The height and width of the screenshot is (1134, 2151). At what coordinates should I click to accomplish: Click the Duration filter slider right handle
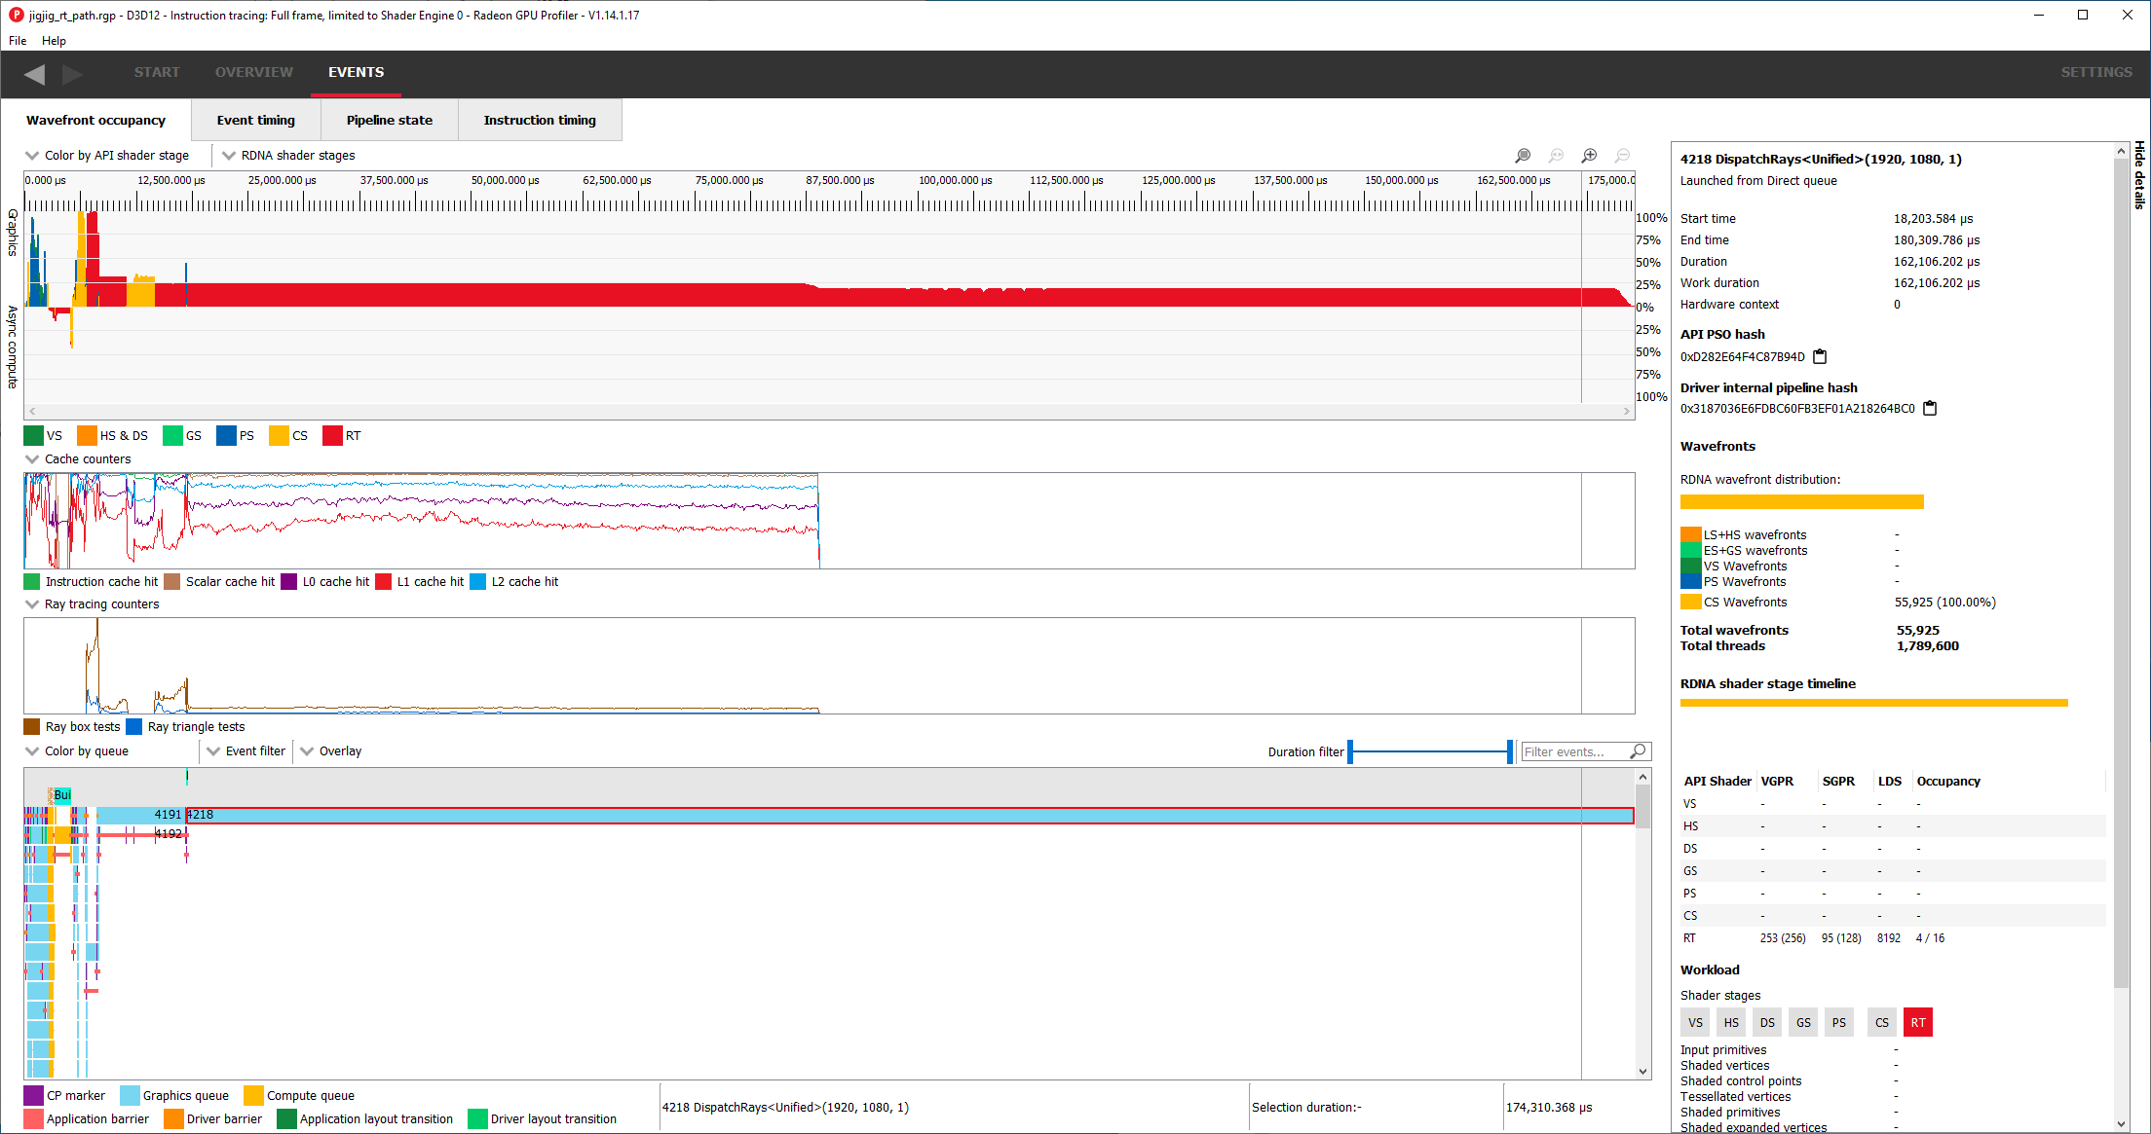[x=1510, y=750]
